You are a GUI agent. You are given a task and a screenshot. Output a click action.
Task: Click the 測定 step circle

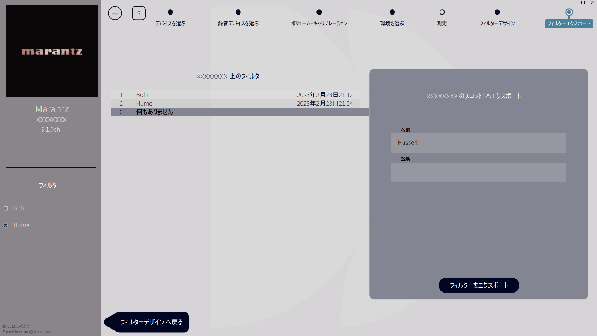442,12
